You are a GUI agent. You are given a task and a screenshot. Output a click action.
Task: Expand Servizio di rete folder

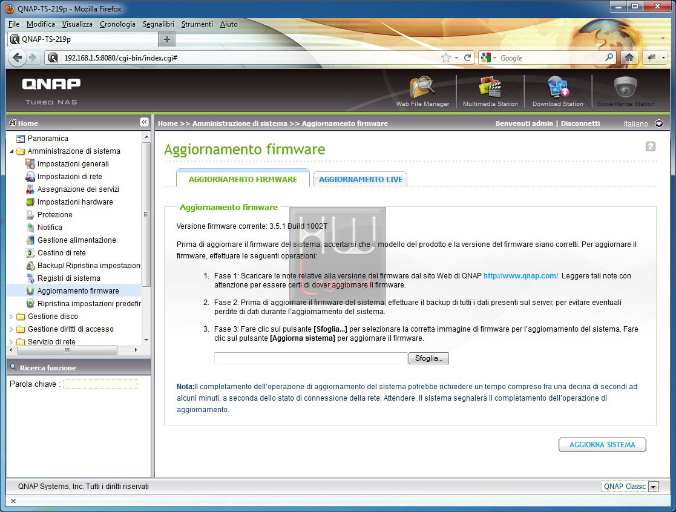[11, 342]
